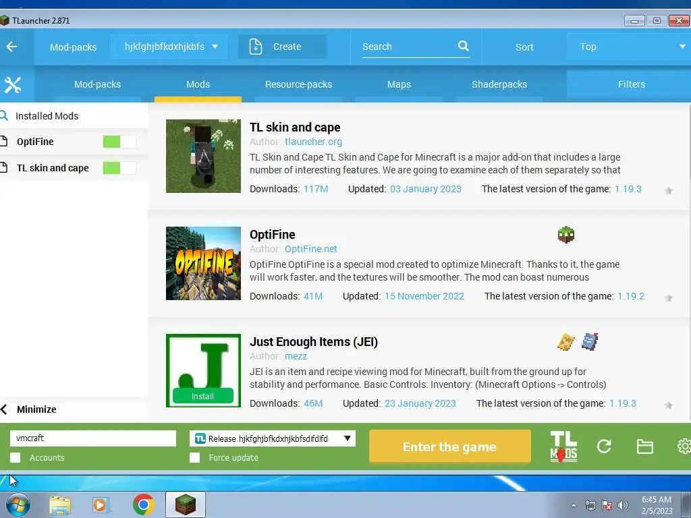Open the OptiFine mod title
The height and width of the screenshot is (518, 691).
273,234
